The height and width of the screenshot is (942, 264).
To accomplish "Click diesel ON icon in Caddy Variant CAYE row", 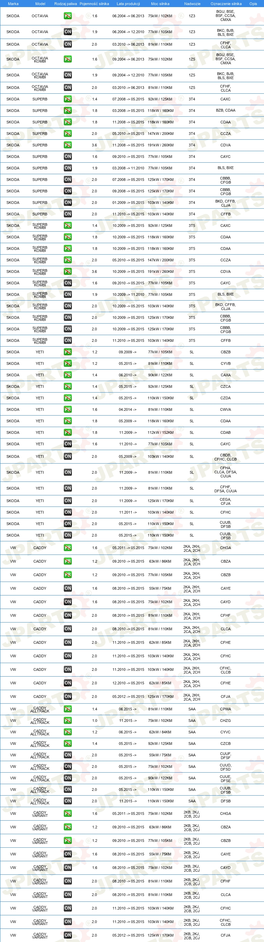I will [68, 854].
